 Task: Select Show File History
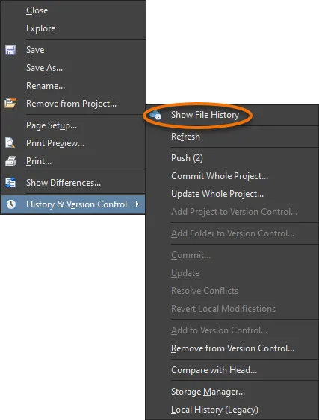205,115
